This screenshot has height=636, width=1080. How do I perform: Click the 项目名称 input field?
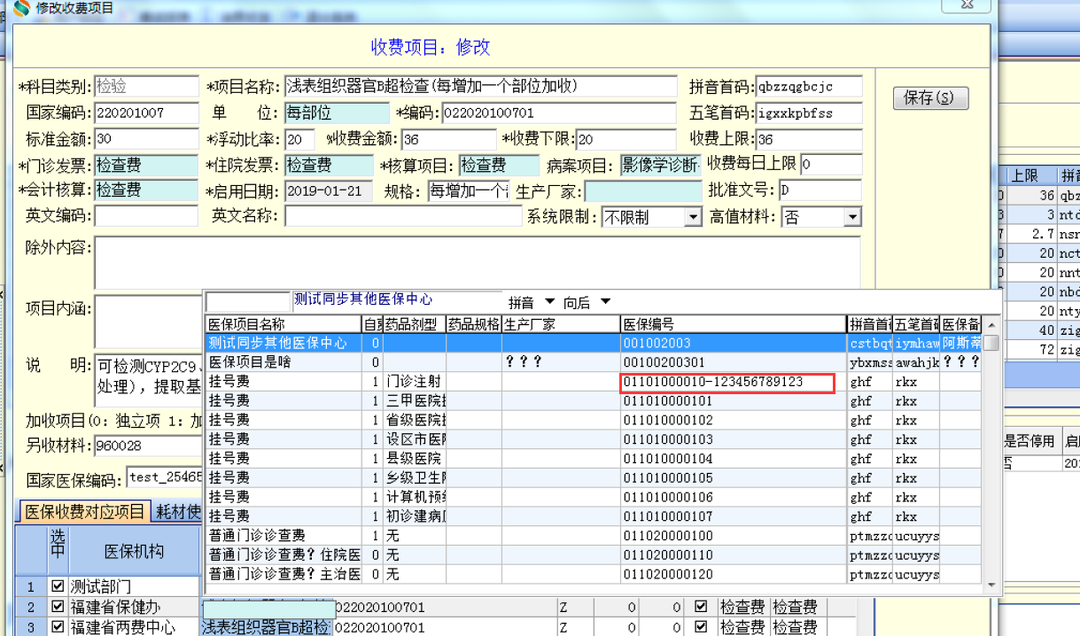point(479,86)
